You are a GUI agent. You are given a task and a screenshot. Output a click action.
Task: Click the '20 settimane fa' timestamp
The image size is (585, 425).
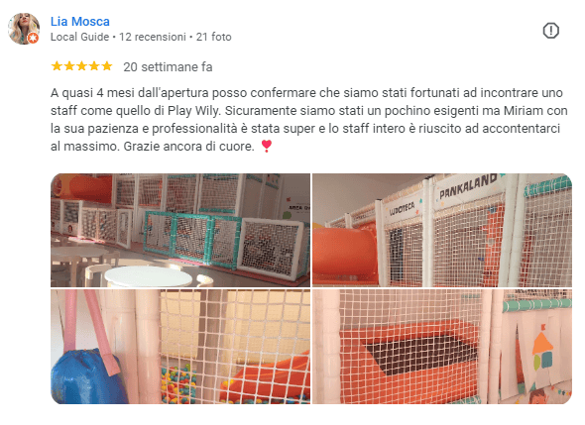pos(168,67)
